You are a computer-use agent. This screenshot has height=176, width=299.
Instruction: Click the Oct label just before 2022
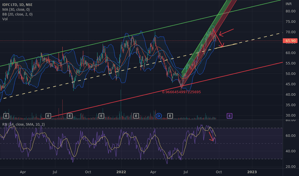pos(88,172)
